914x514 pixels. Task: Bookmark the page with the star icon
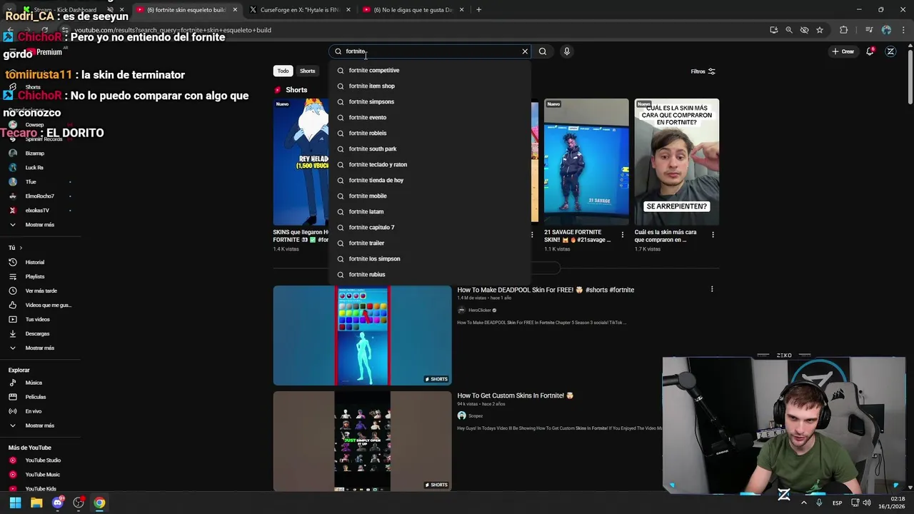tap(820, 30)
